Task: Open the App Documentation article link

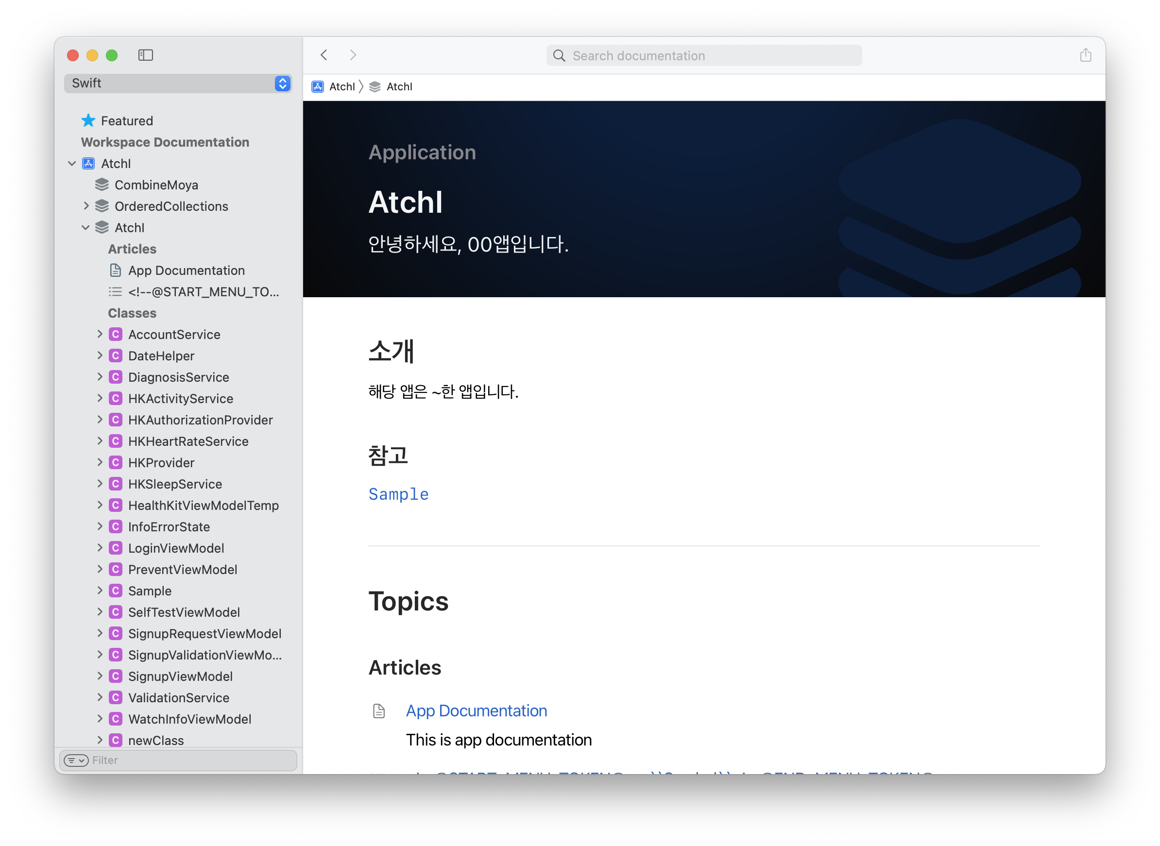Action: pyautogui.click(x=477, y=711)
